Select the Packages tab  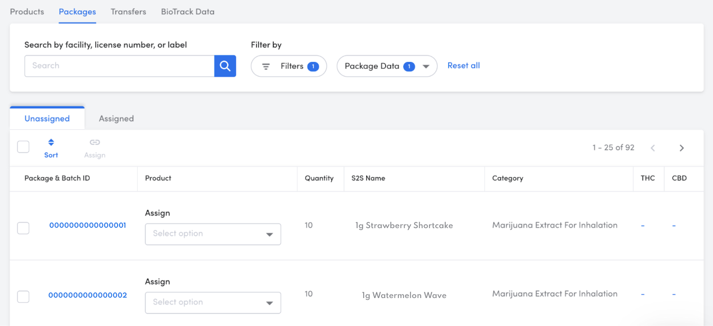click(x=78, y=12)
